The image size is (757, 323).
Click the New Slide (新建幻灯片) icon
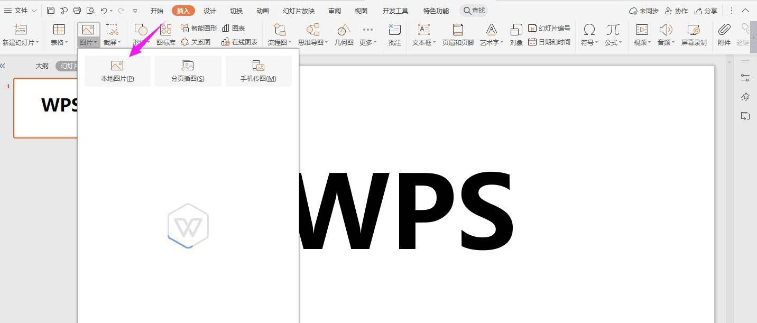tap(20, 30)
